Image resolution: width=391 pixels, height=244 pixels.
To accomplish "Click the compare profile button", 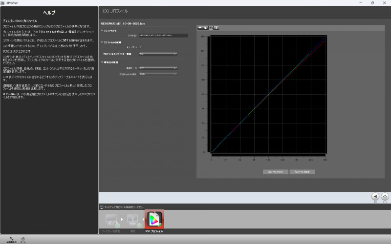I will [302, 172].
